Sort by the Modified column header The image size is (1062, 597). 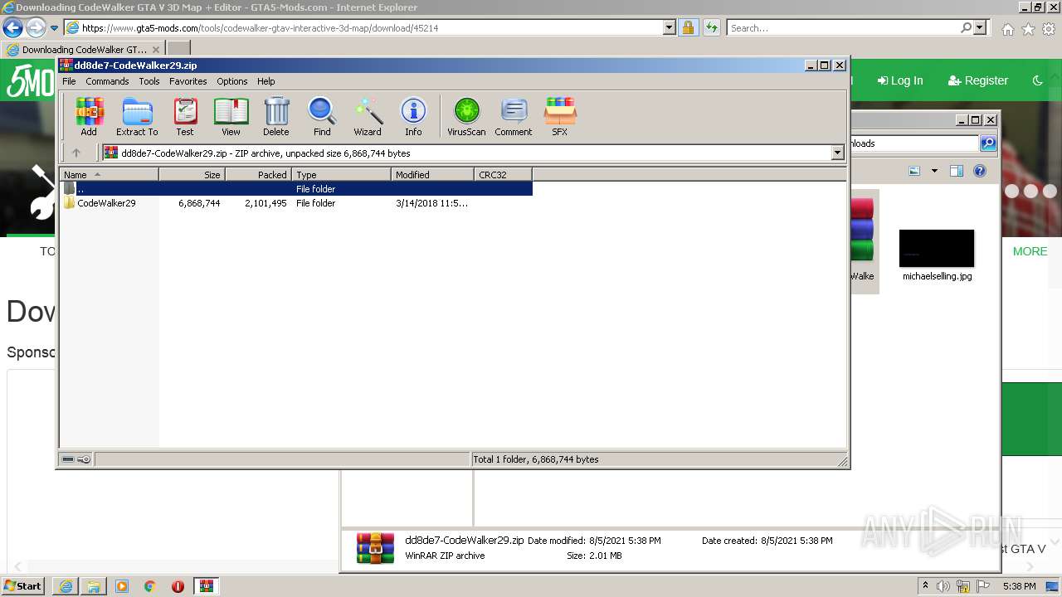(x=432, y=174)
